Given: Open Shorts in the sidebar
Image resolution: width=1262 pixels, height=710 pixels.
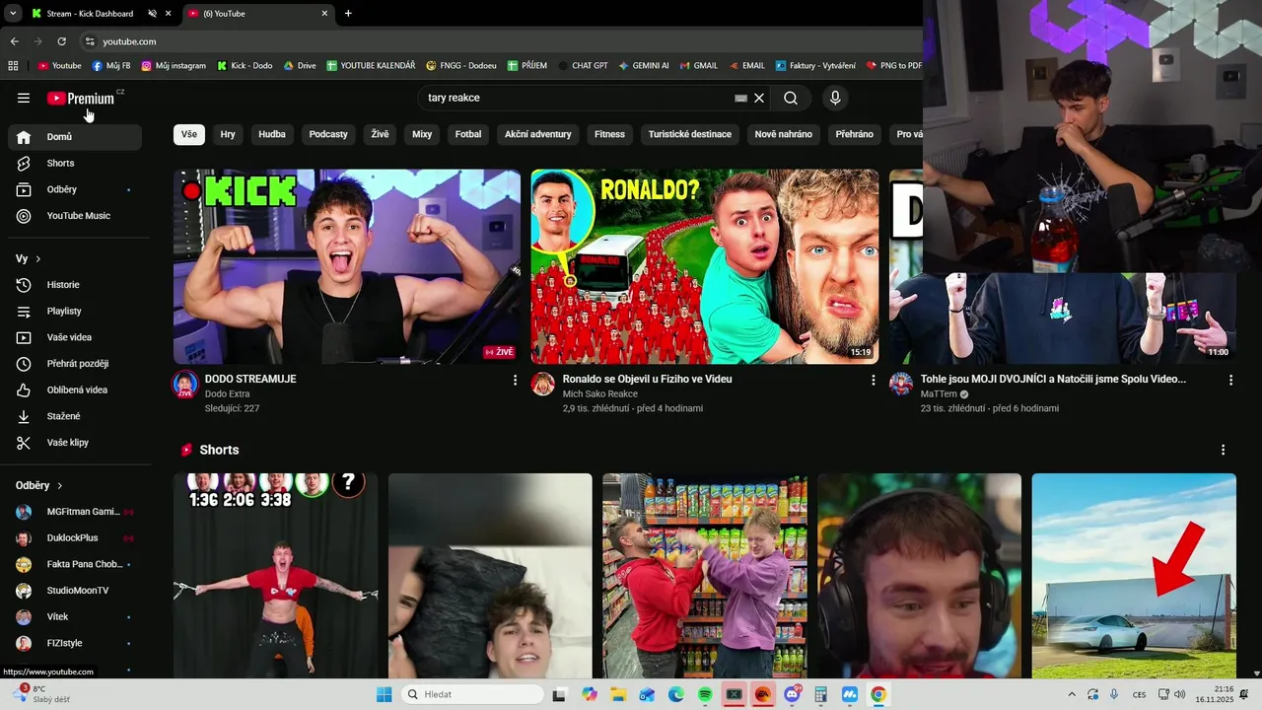Looking at the screenshot, I should click(75, 163).
